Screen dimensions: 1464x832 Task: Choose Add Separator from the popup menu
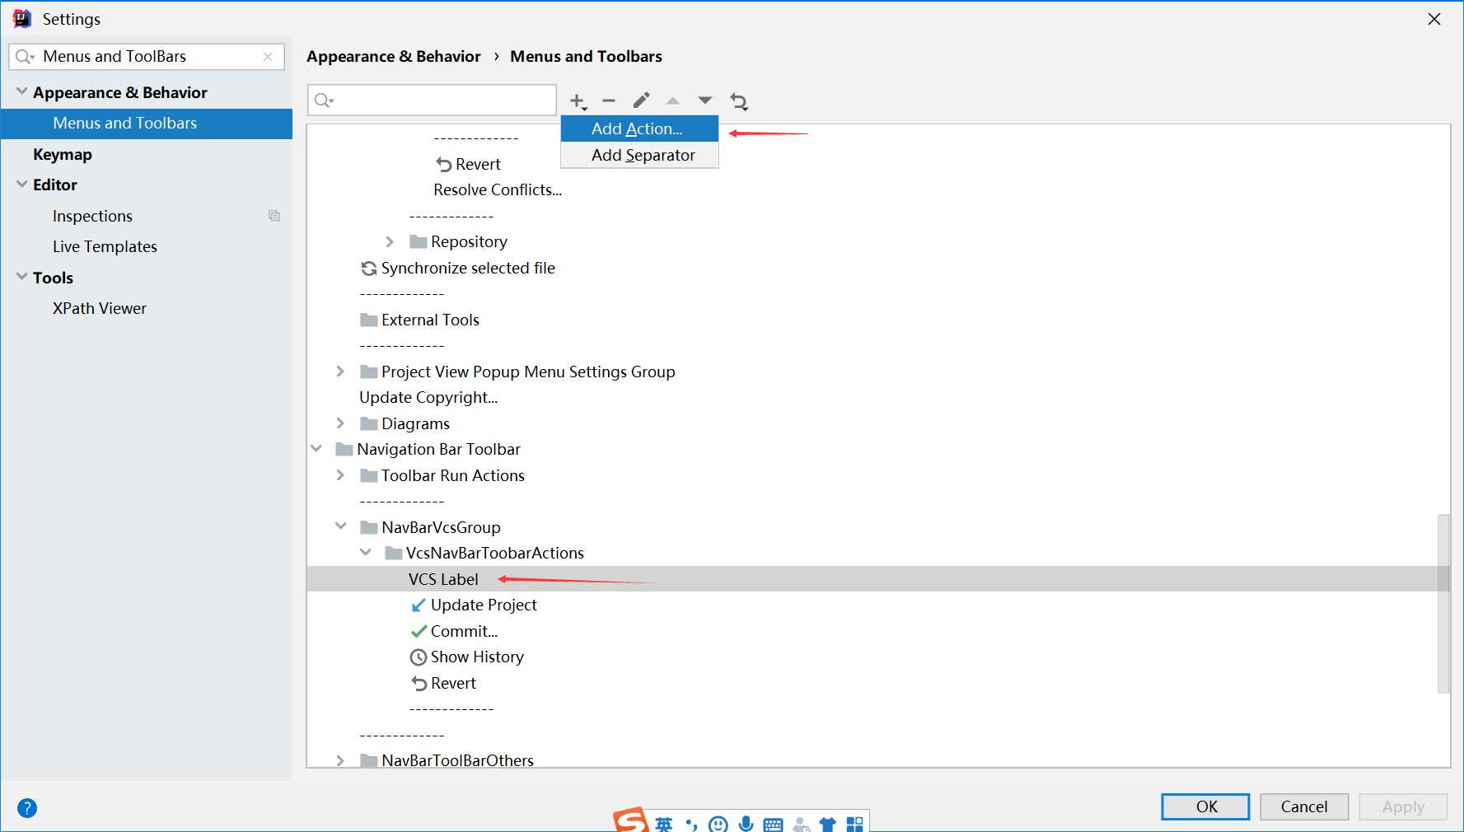click(639, 155)
